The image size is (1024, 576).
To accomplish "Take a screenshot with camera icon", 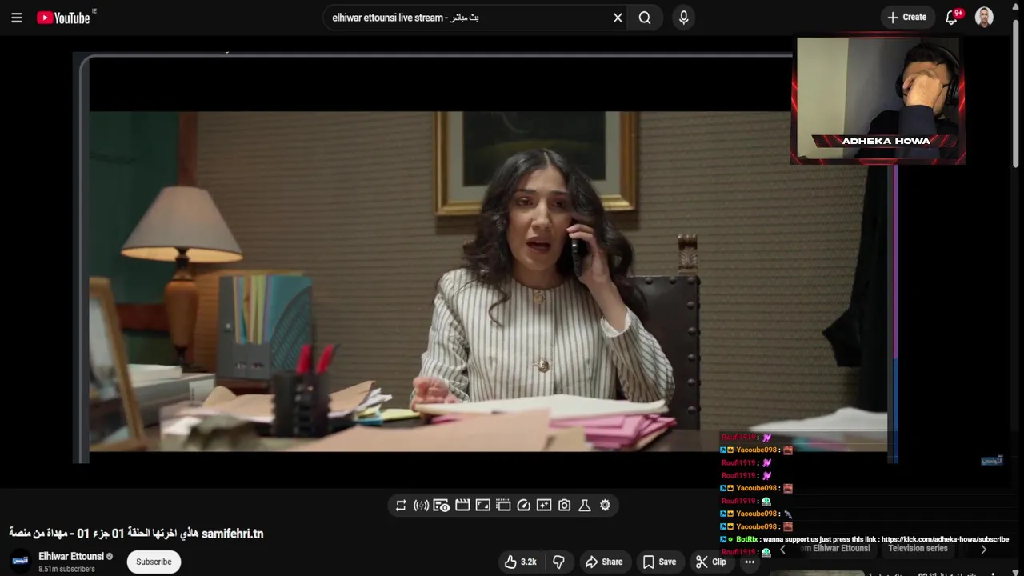I will coord(564,506).
